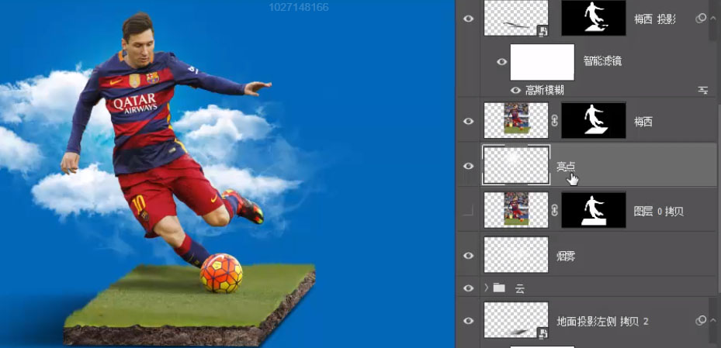721x348 pixels.
Task: Click the 高斯模糊 filter name
Action: tap(544, 91)
